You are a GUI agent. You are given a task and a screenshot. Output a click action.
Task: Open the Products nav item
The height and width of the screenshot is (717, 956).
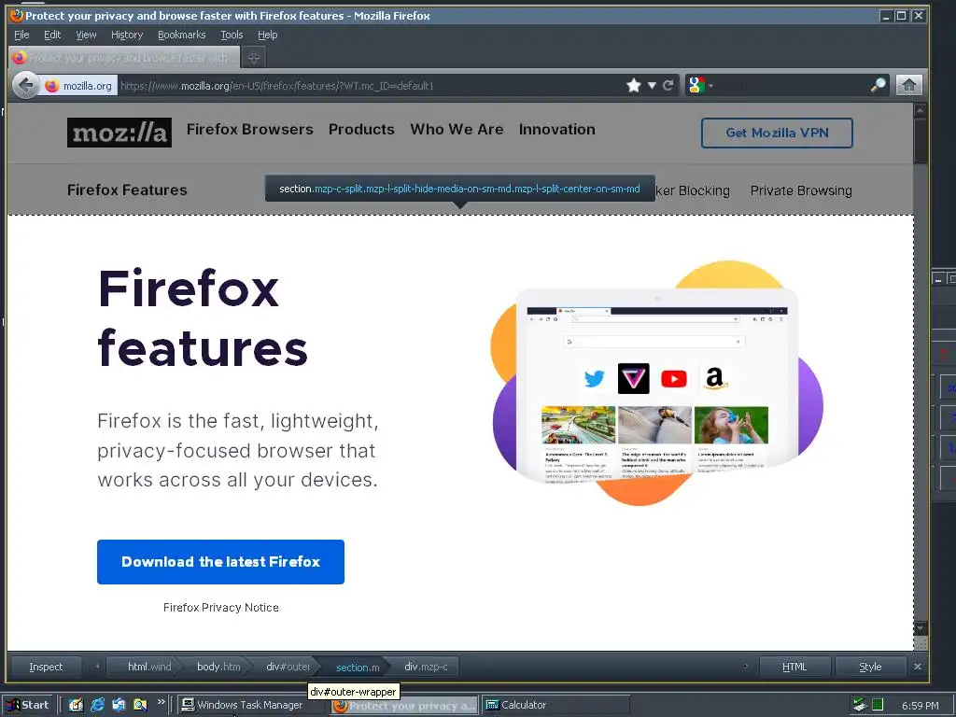point(361,129)
